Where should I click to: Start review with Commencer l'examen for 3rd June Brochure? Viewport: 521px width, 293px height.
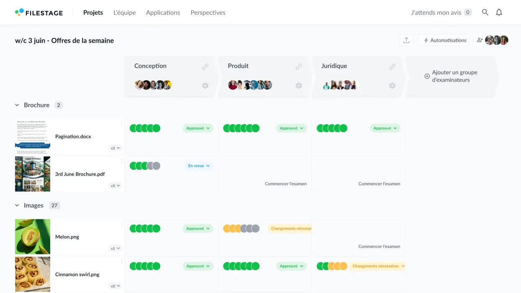coord(286,183)
